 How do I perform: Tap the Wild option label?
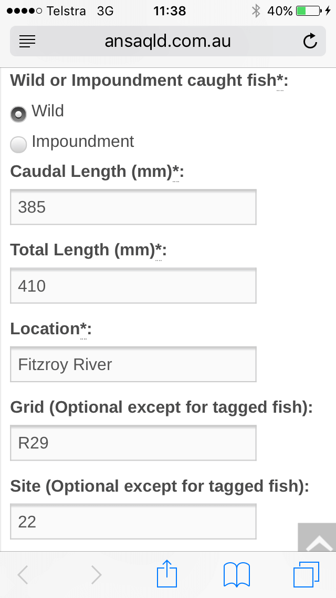click(48, 111)
